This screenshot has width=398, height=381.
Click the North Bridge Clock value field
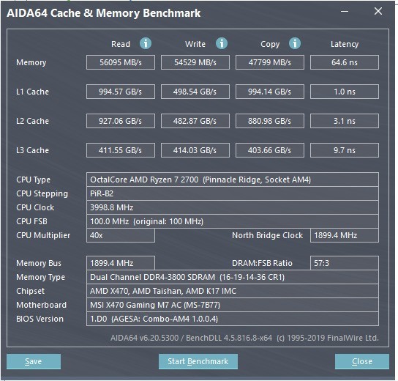point(345,235)
